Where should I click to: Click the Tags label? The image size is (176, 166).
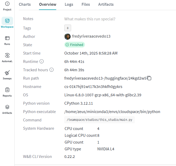click(27, 28)
